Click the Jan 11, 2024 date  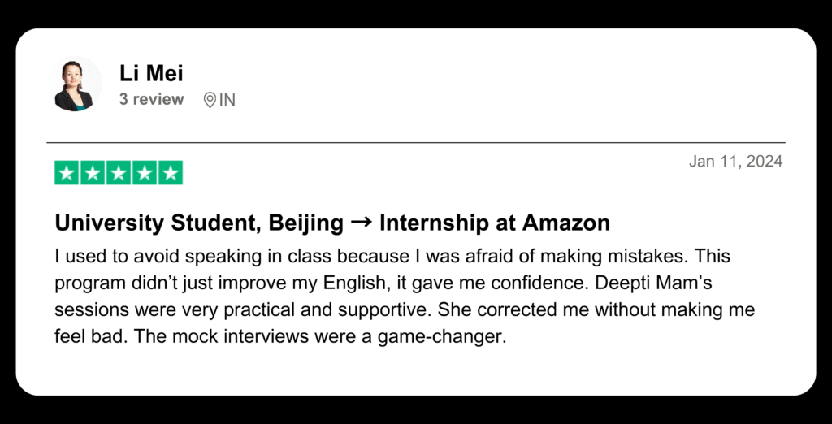(735, 162)
